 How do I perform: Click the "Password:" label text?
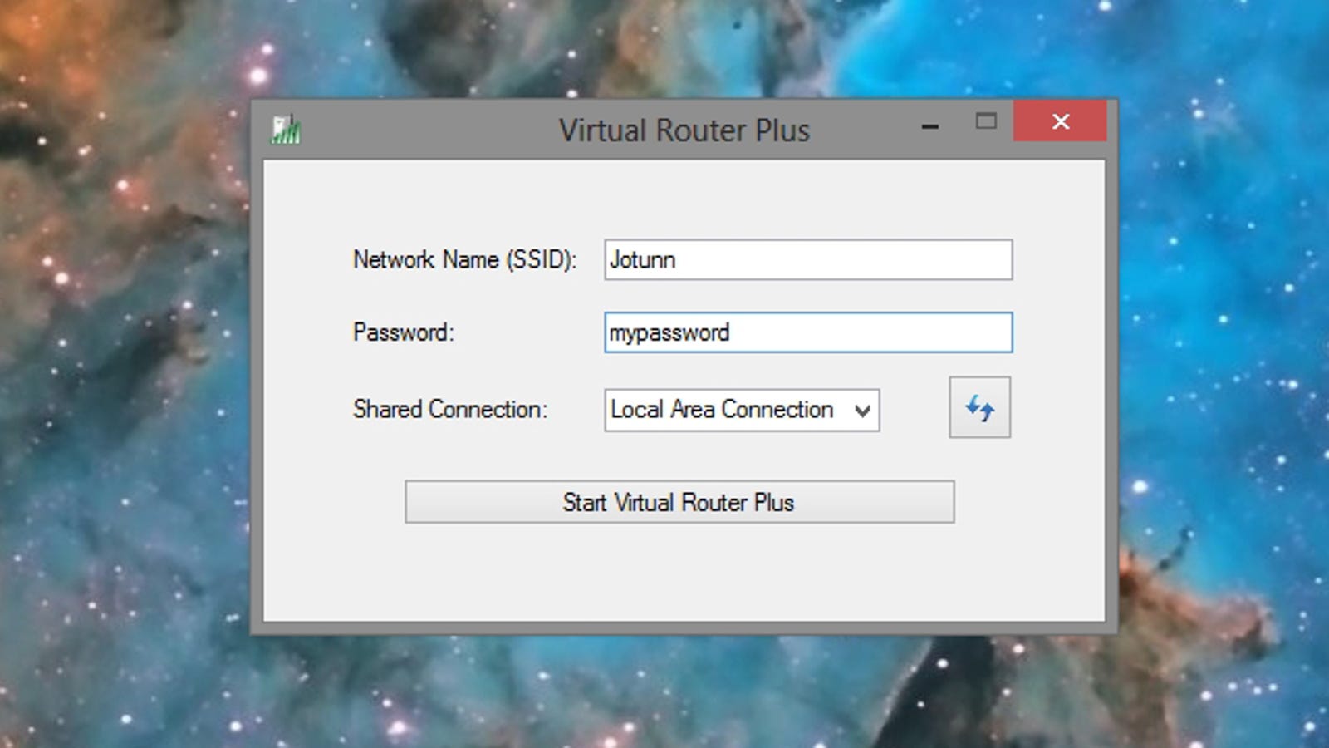[x=404, y=332]
